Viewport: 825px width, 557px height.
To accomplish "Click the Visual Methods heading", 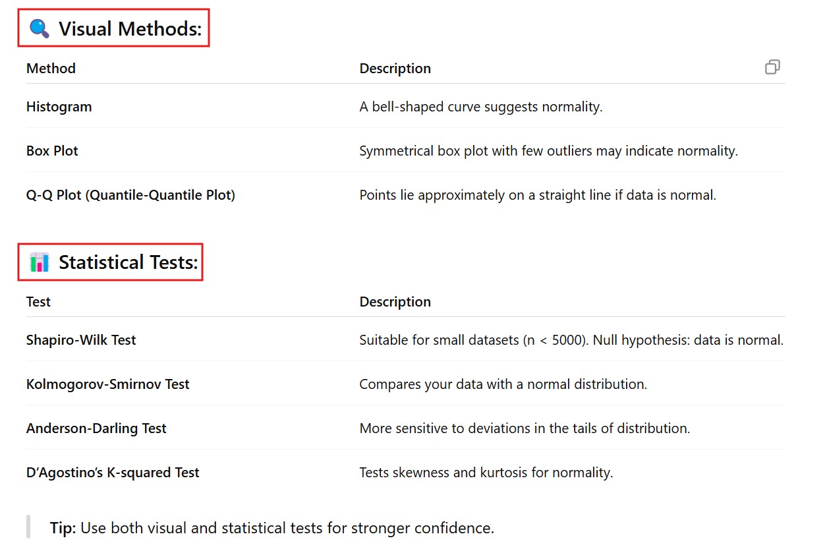I will tap(130, 29).
